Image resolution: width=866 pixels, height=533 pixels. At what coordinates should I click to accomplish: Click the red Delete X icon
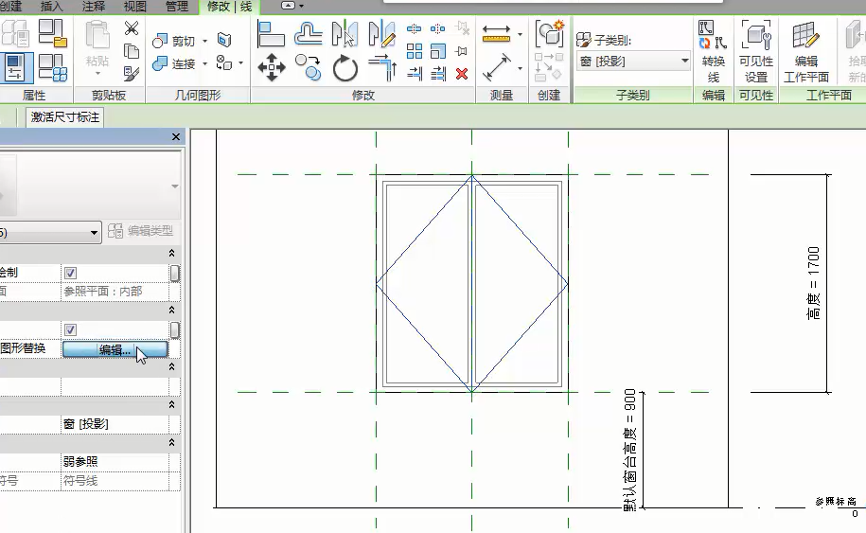(x=462, y=73)
